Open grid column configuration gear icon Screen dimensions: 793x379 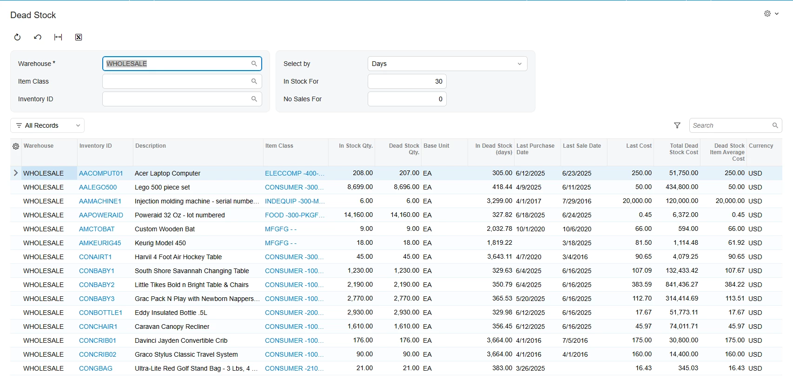[16, 146]
